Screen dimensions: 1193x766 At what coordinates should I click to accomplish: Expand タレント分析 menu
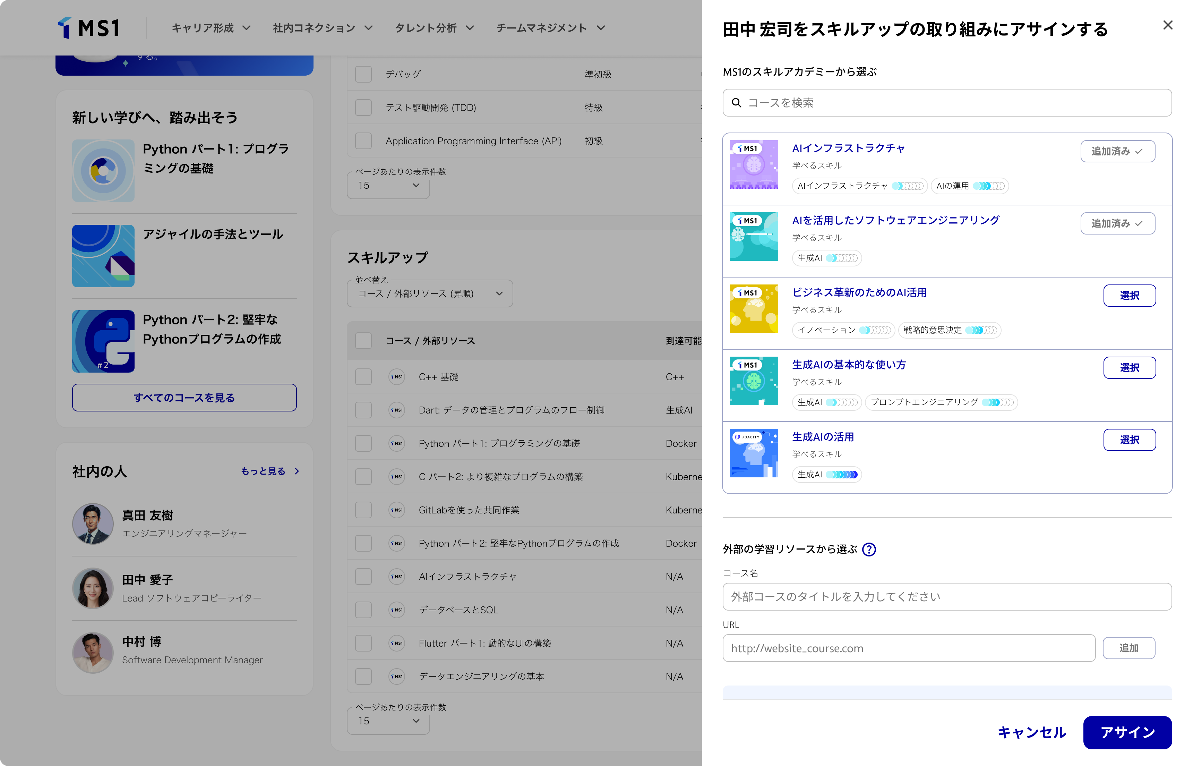(435, 28)
